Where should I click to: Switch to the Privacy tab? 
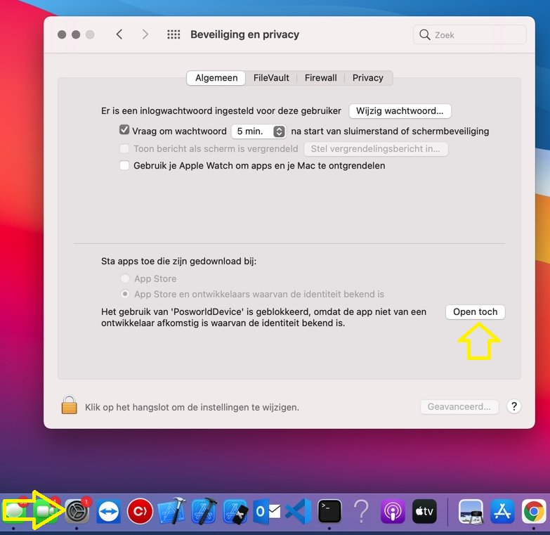coord(367,77)
